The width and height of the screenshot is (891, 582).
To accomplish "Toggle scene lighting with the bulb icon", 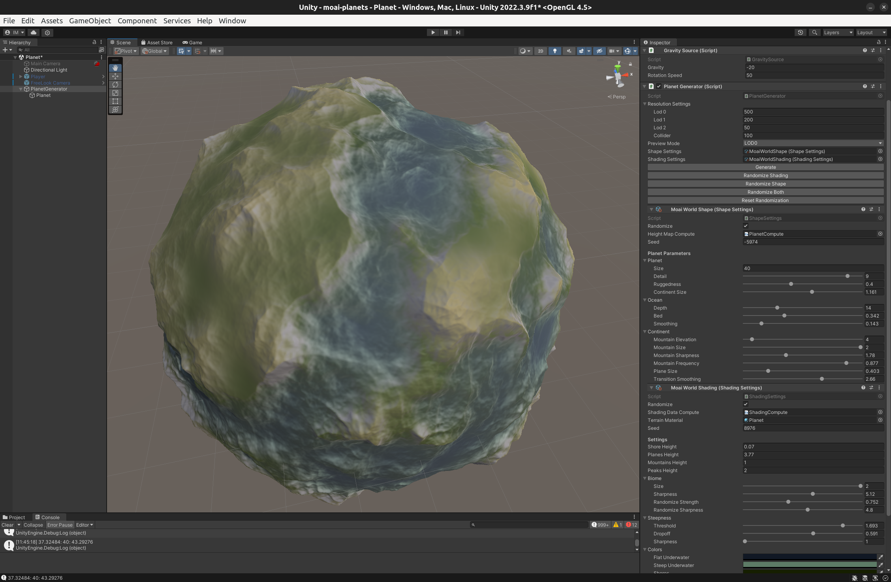I will pos(555,51).
